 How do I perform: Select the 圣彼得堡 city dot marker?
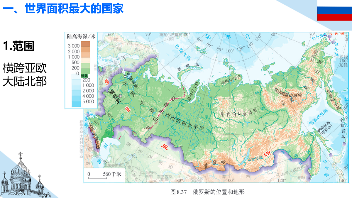click(x=125, y=76)
